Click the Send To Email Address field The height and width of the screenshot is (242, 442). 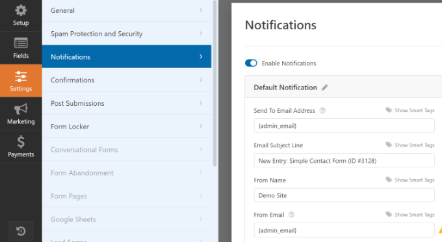tap(344, 125)
